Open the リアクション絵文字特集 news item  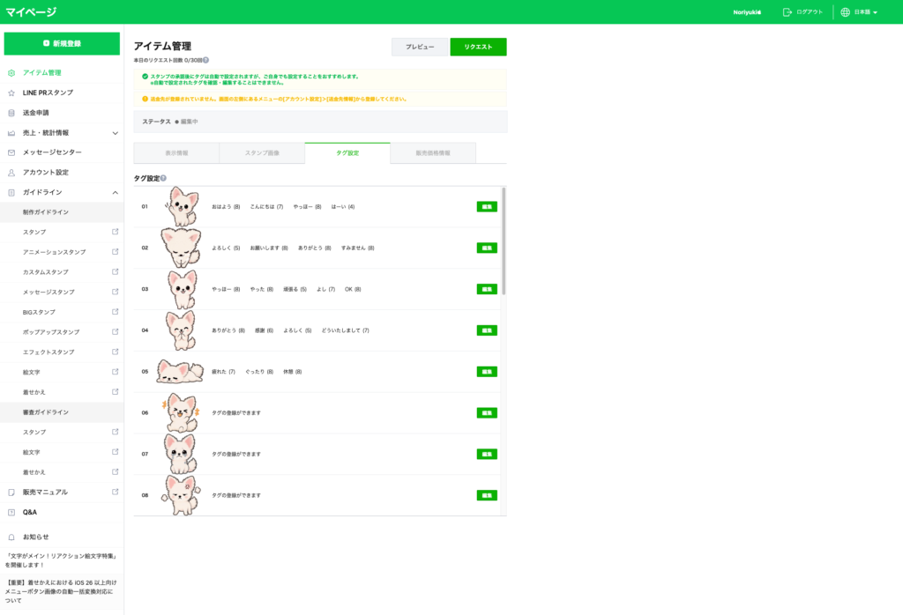tap(61, 560)
